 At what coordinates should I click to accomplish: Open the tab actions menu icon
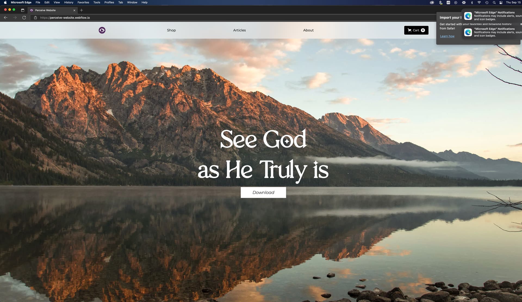[x=23, y=10]
